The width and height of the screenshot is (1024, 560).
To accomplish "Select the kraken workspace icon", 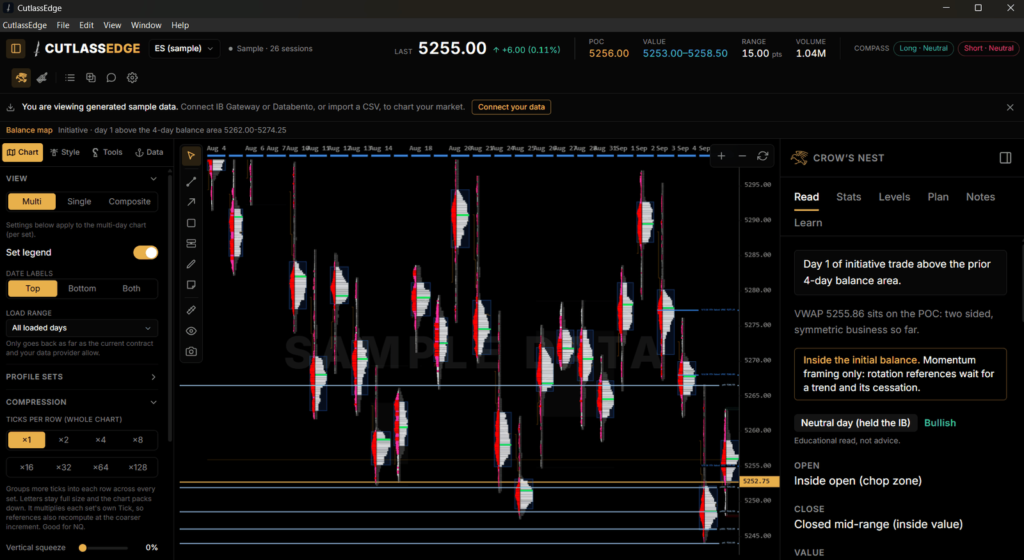I will (x=22, y=78).
